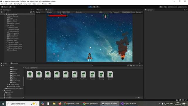Toggle Play mode button
Image resolution: width=188 pixels, height=106 pixels.
[x=90, y=7]
